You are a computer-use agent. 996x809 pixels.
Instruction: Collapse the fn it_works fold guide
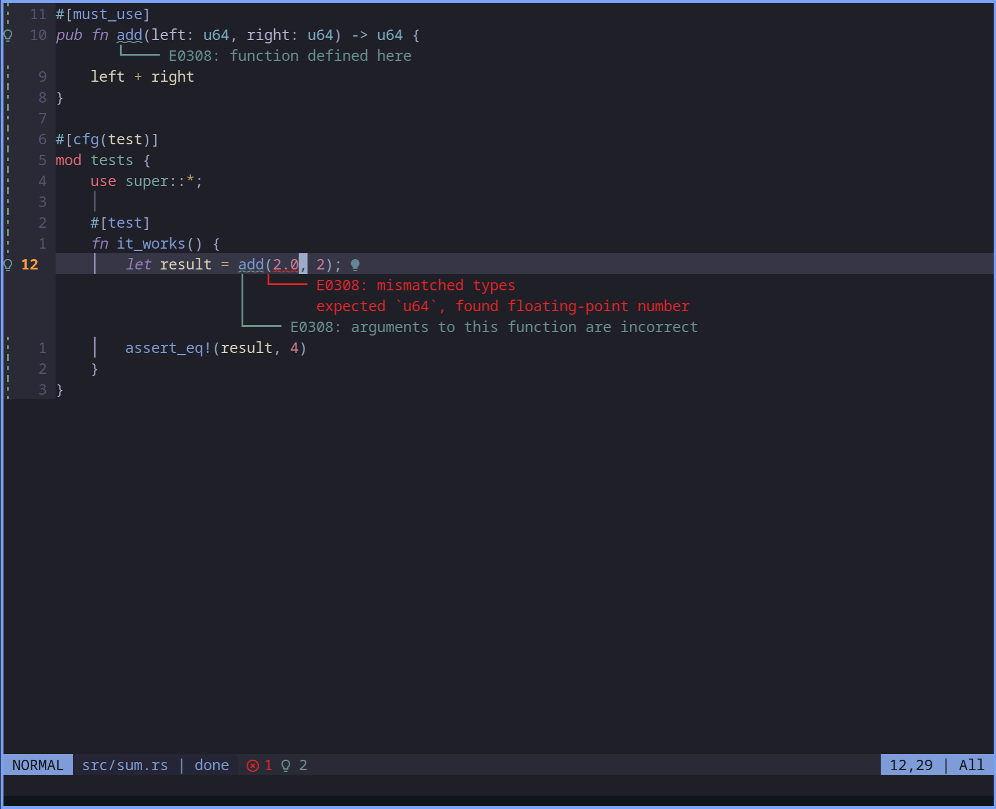[95, 348]
